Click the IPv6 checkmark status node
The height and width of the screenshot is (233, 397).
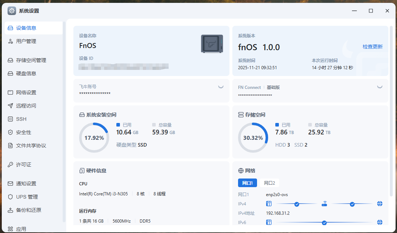324,223
